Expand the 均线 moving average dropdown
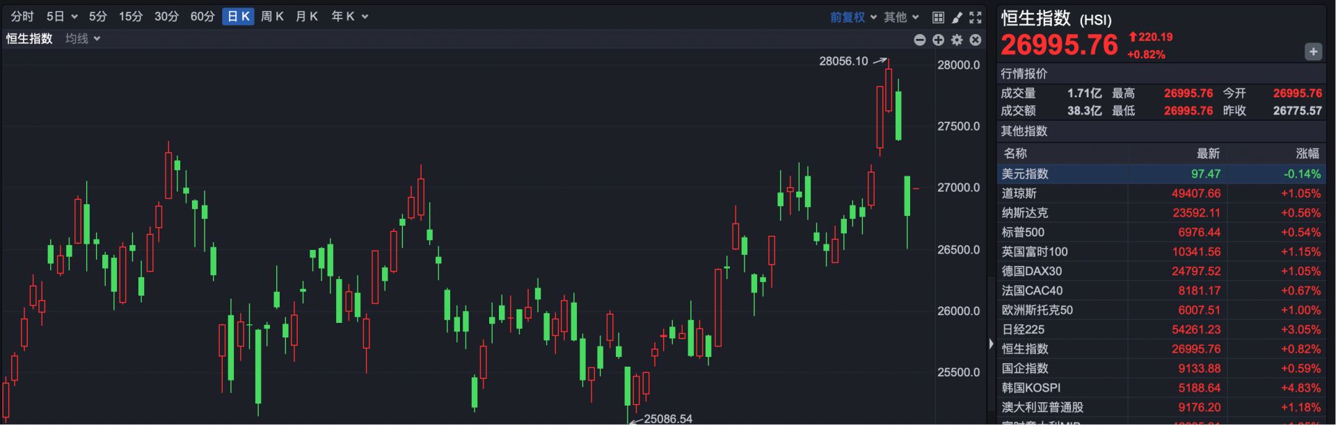 pyautogui.click(x=83, y=39)
